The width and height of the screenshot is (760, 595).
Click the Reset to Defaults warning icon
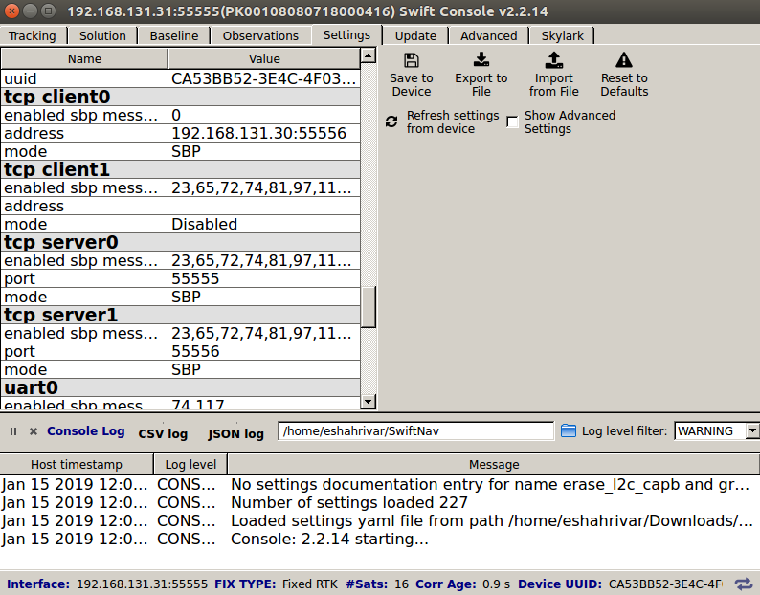click(624, 60)
